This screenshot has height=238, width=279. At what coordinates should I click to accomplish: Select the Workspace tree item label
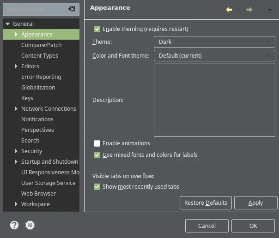[x=36, y=204]
